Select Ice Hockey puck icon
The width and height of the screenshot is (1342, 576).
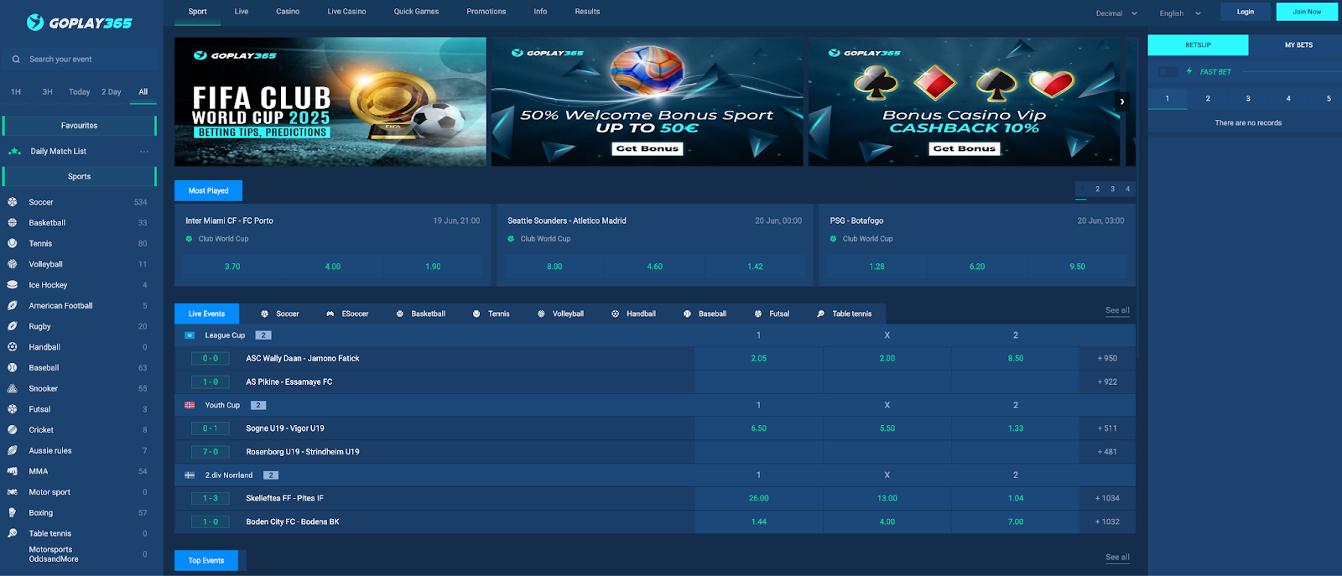13,285
